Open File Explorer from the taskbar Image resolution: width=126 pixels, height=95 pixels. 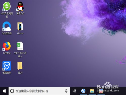pyautogui.click(x=92, y=91)
